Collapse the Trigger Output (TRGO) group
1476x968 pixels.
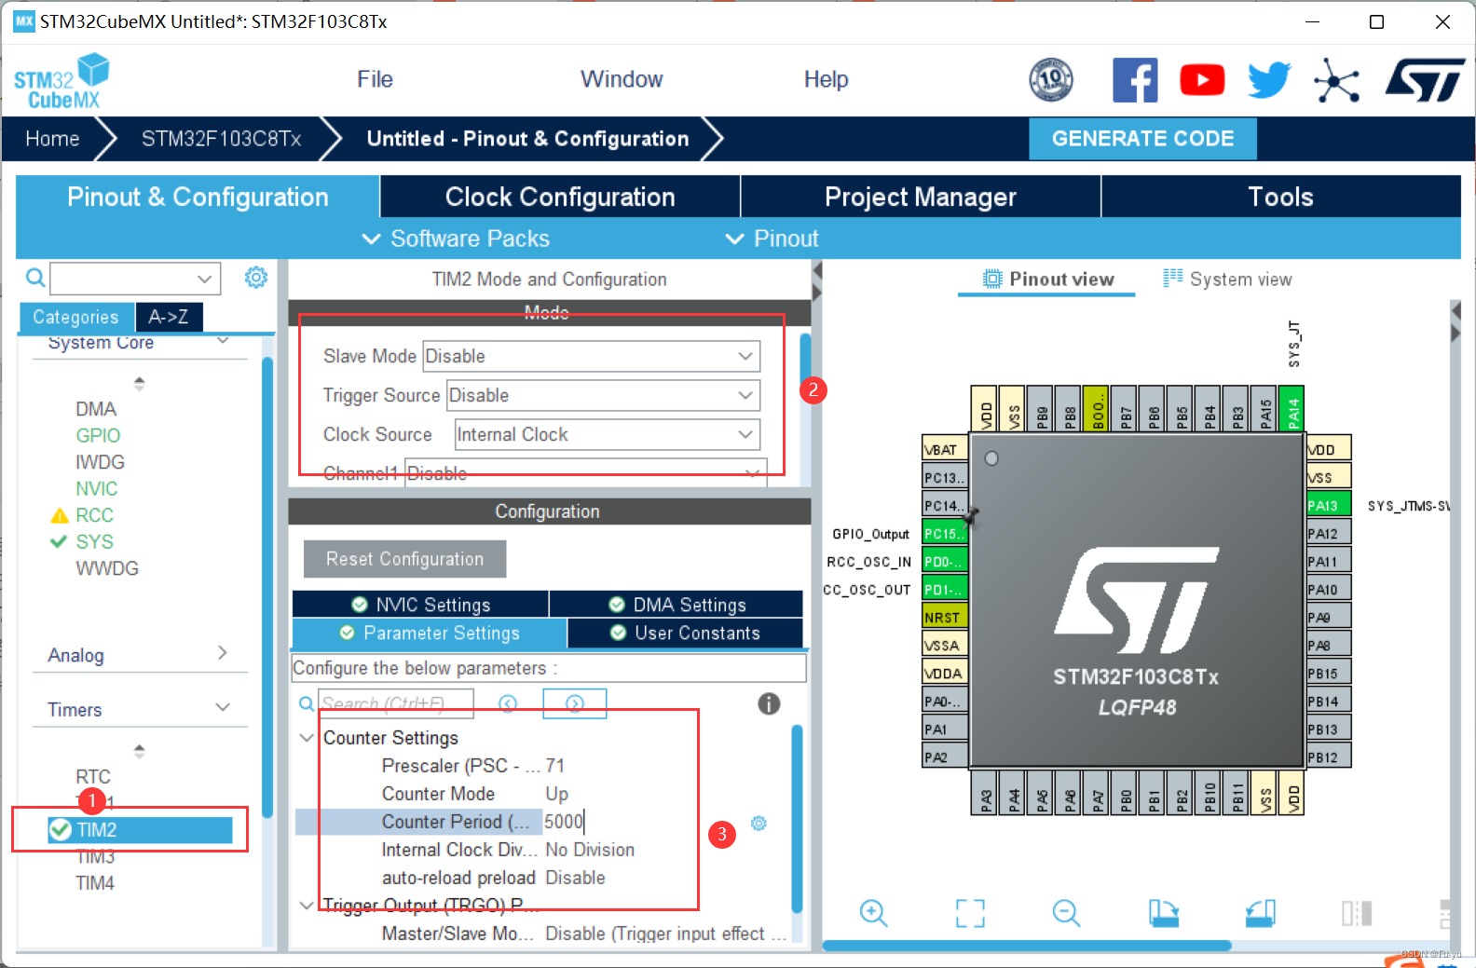pos(307,906)
